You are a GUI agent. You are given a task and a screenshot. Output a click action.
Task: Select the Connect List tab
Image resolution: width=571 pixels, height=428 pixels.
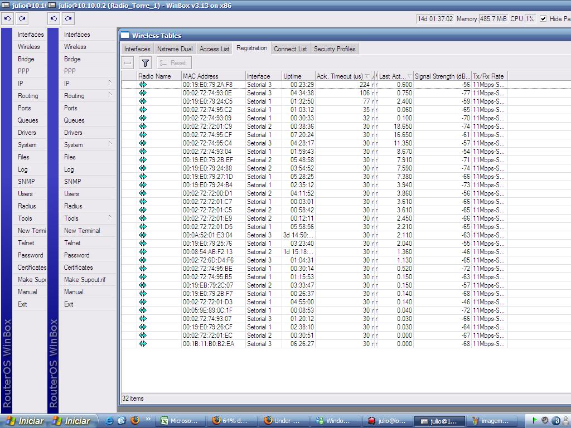290,49
